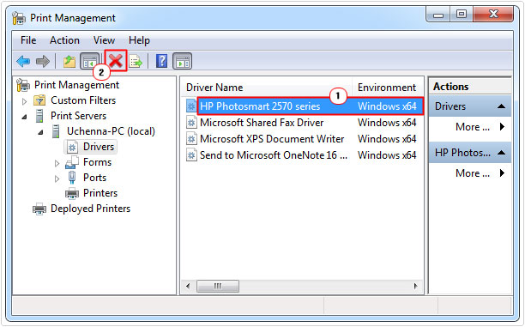Open help with the question mark icon
525x327 pixels.
point(162,61)
